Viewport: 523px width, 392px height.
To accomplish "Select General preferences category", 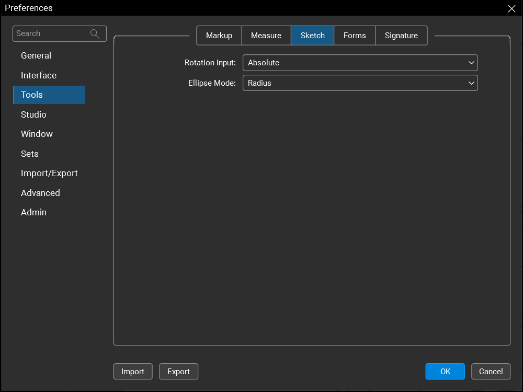I will click(36, 55).
